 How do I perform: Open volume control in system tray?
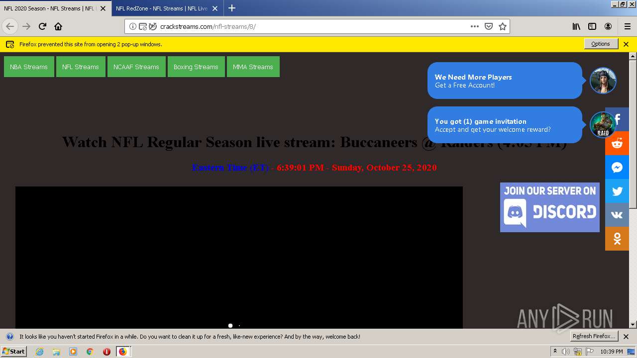pos(566,352)
